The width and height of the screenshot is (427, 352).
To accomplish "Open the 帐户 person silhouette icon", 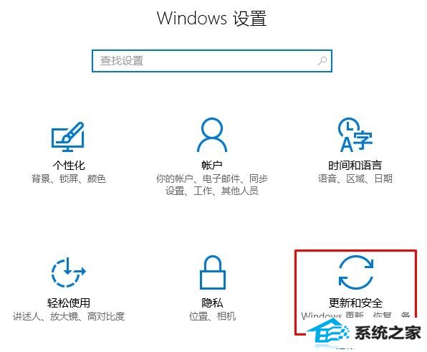I will [x=212, y=135].
